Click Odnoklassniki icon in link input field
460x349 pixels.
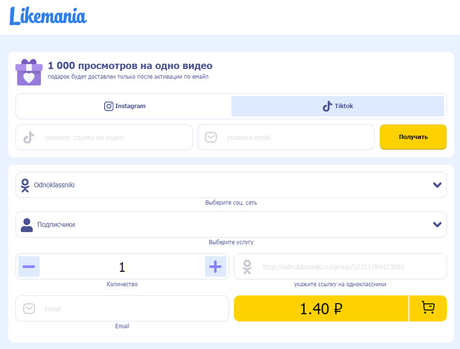[247, 267]
